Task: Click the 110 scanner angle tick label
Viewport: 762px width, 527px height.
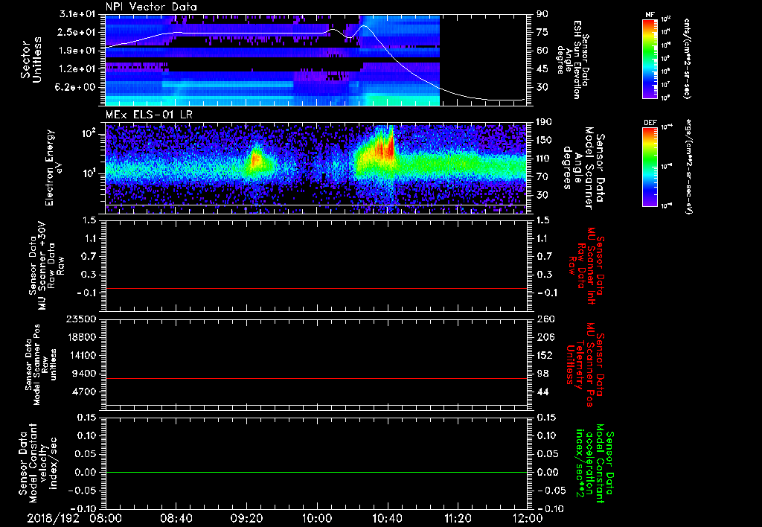Action: click(x=544, y=159)
